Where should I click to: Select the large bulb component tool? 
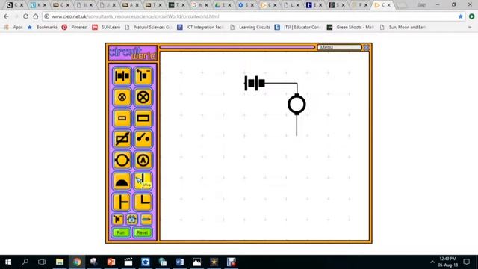143,97
